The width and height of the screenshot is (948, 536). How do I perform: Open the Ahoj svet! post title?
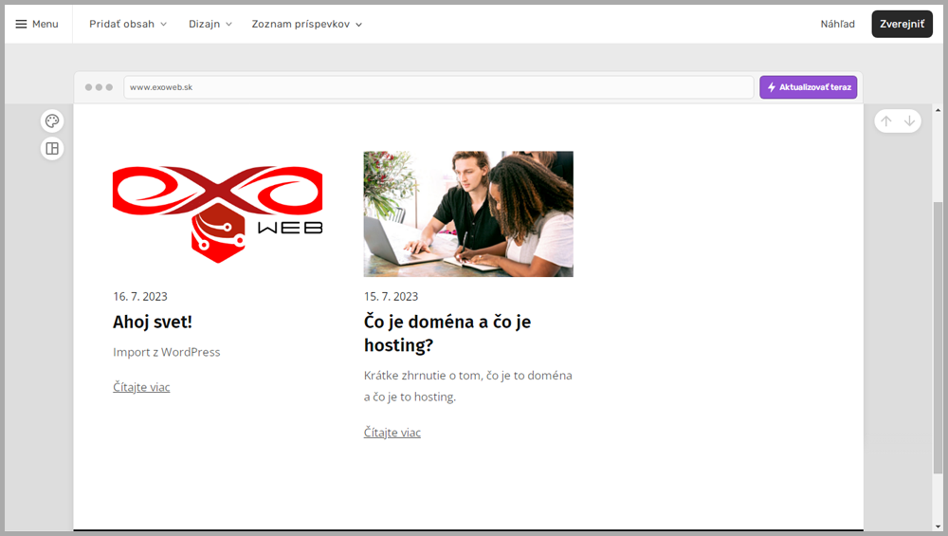pyautogui.click(x=153, y=322)
